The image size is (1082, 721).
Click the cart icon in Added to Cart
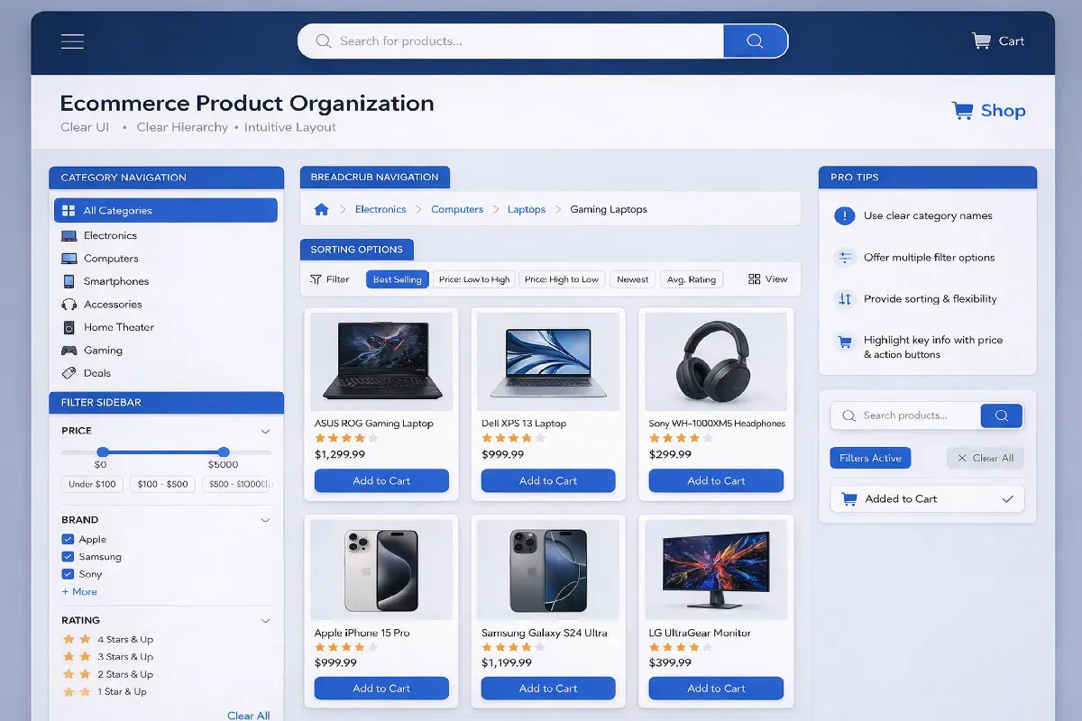pyautogui.click(x=848, y=498)
